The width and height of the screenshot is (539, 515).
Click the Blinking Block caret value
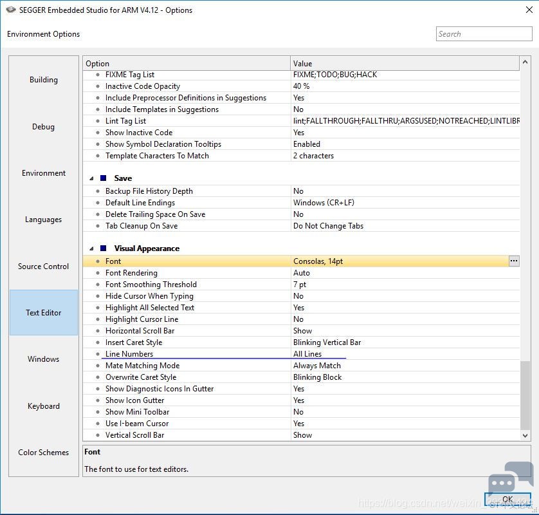pos(317,377)
